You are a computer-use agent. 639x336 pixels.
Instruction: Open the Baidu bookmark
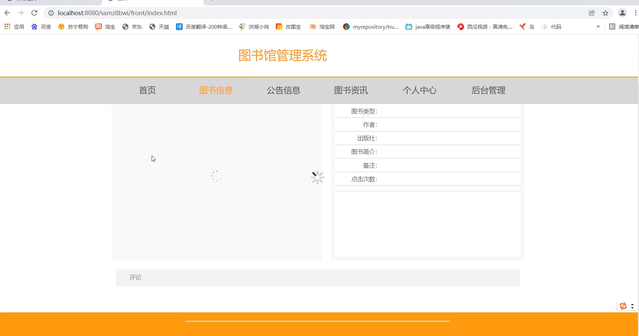coord(41,27)
